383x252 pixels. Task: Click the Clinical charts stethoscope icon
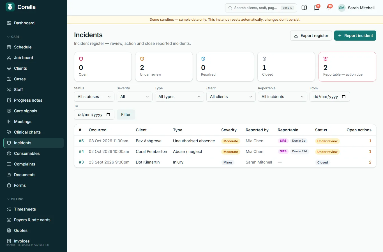[9, 132]
